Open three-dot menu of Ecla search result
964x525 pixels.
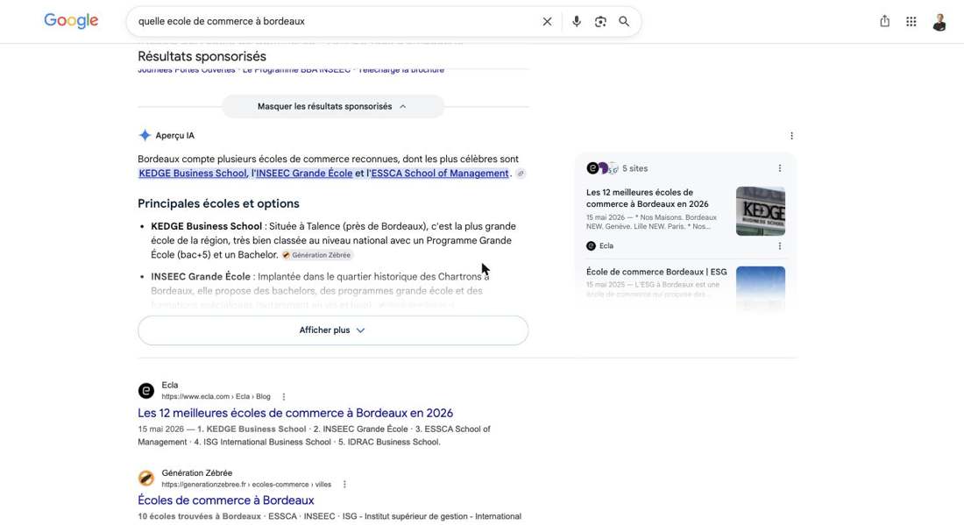coord(283,396)
